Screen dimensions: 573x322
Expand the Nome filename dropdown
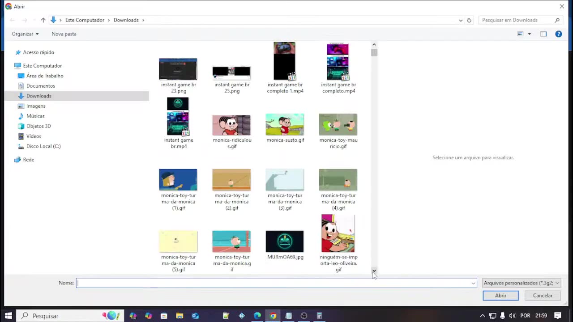[x=473, y=283]
